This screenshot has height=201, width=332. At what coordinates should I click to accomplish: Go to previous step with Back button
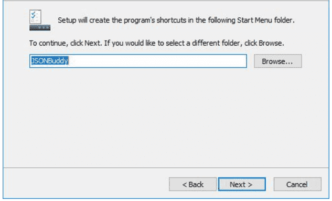(192, 184)
